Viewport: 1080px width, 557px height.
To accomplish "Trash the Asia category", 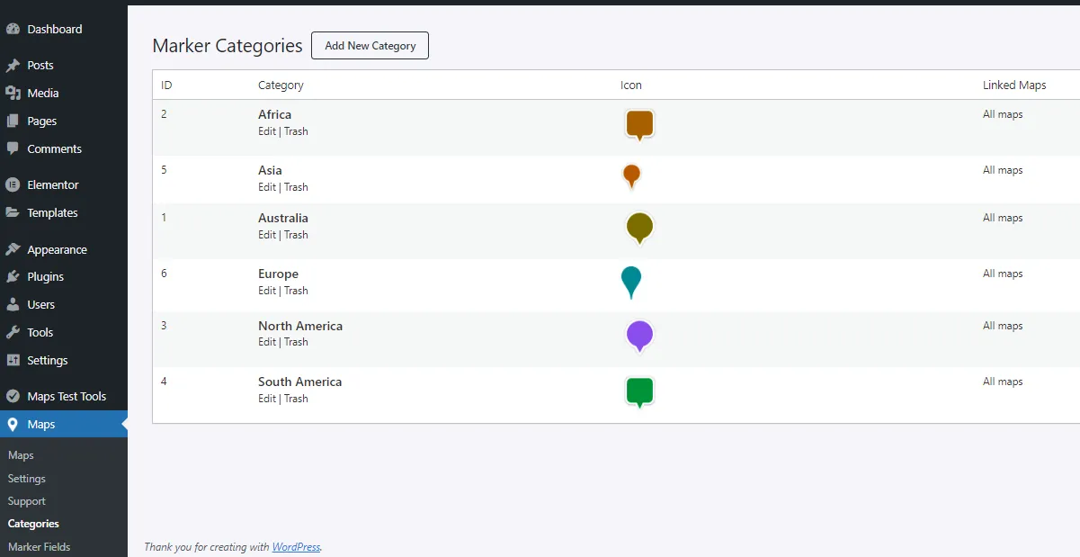I will click(296, 187).
